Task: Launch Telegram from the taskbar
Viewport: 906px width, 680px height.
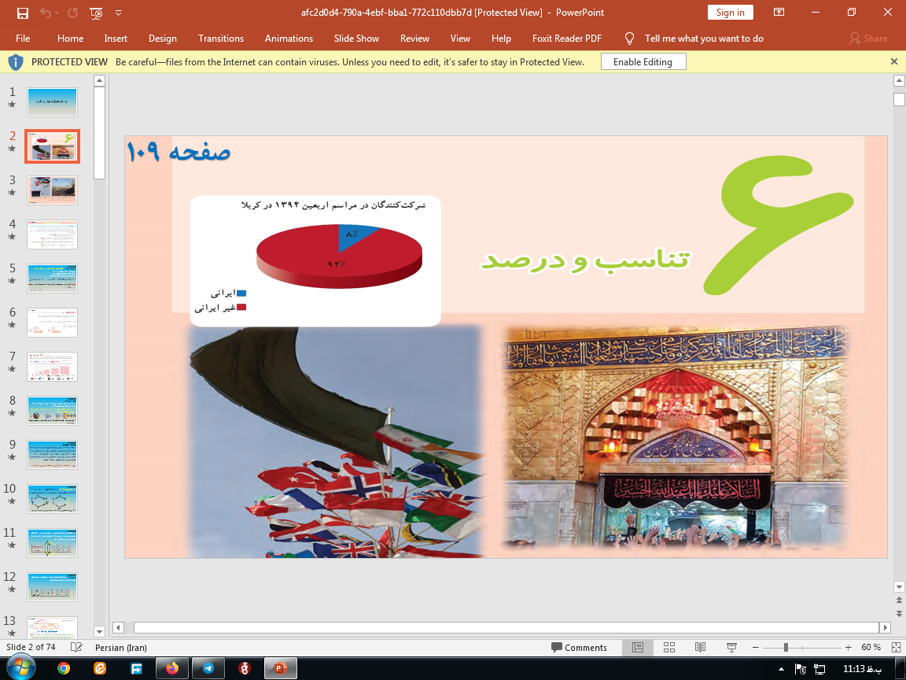Action: [x=208, y=667]
